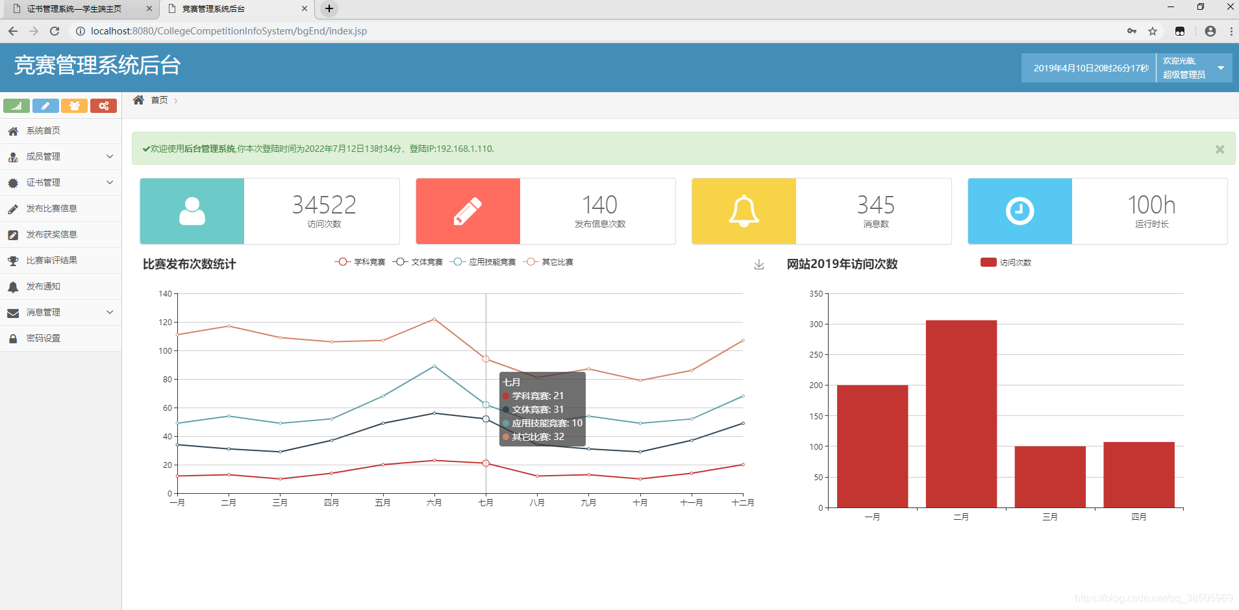The width and height of the screenshot is (1239, 610).
Task: Open the 发布通知 menu item
Action: (x=60, y=287)
